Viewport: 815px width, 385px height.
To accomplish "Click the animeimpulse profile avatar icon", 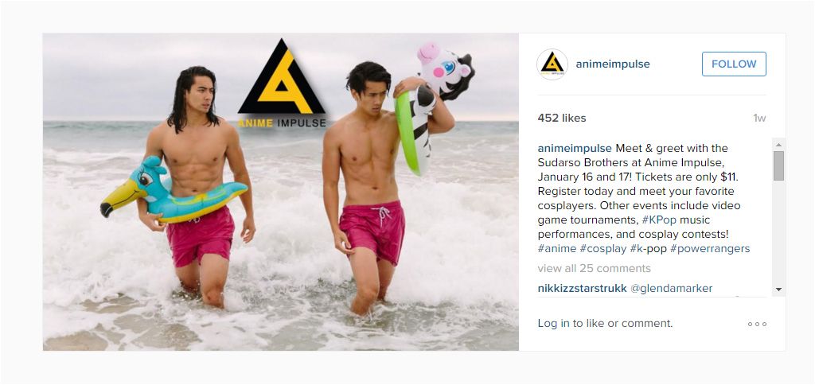I will [552, 64].
